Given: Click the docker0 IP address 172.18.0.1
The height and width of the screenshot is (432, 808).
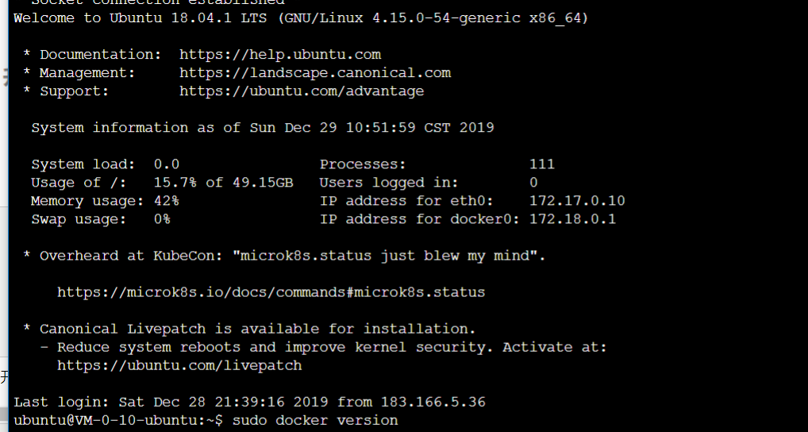Looking at the screenshot, I should pos(572,219).
